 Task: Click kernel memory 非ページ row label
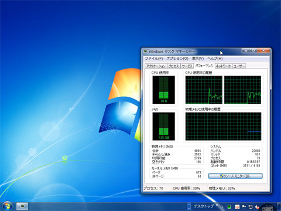[x=158, y=176]
